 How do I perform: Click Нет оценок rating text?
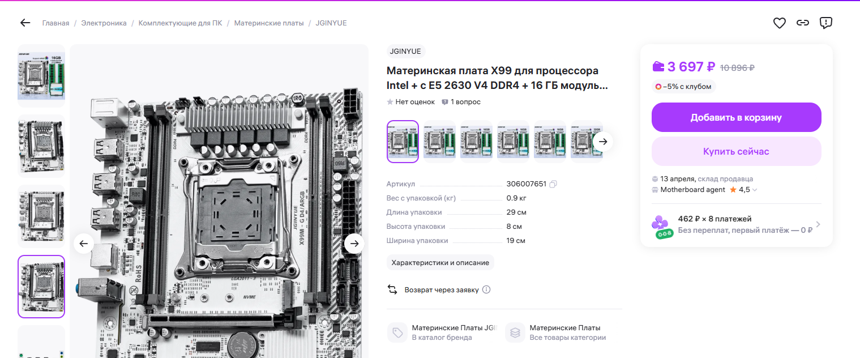tap(415, 102)
